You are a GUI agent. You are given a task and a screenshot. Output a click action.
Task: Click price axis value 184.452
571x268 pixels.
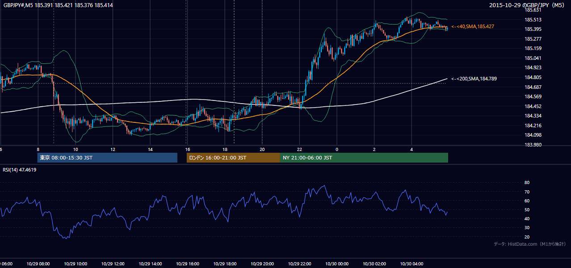click(533, 106)
